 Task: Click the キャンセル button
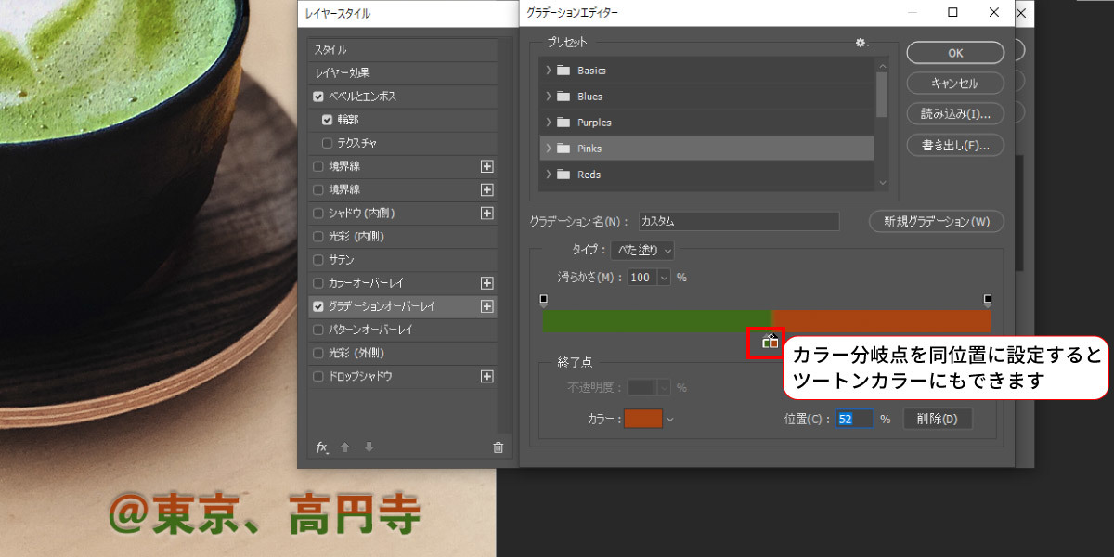point(955,83)
